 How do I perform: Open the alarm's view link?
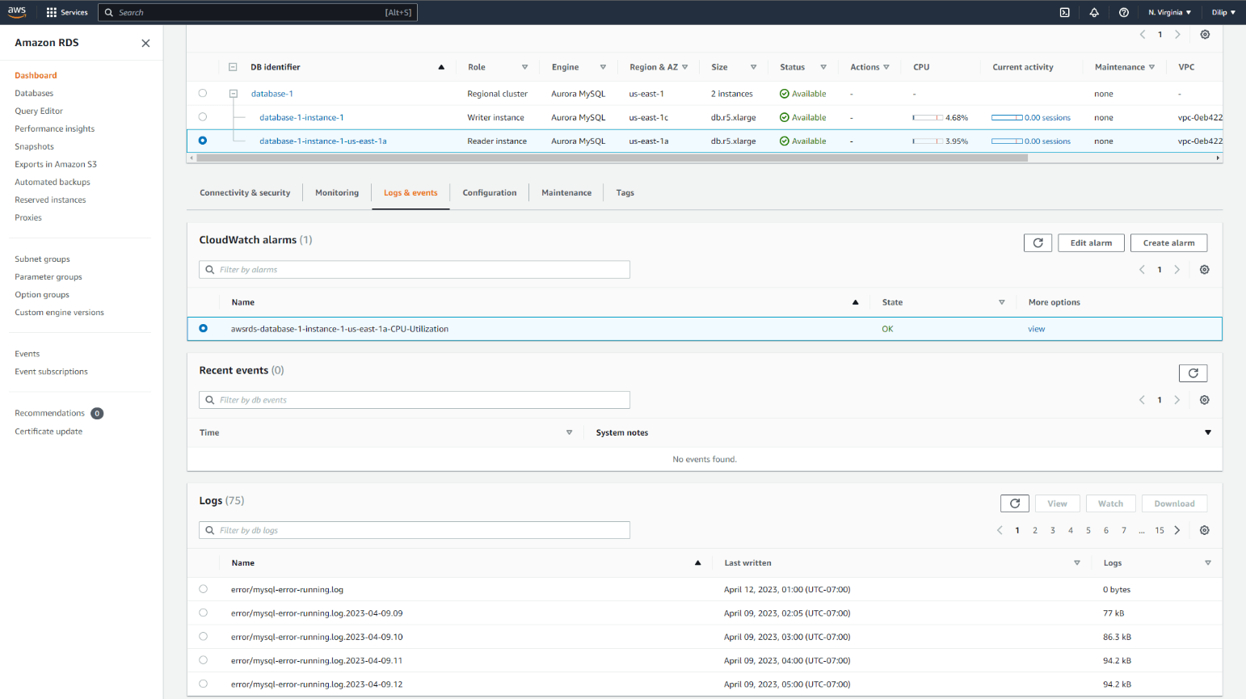[1036, 329]
